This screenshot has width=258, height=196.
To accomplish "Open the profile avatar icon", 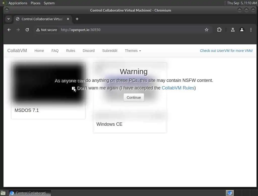I will coord(242,30).
